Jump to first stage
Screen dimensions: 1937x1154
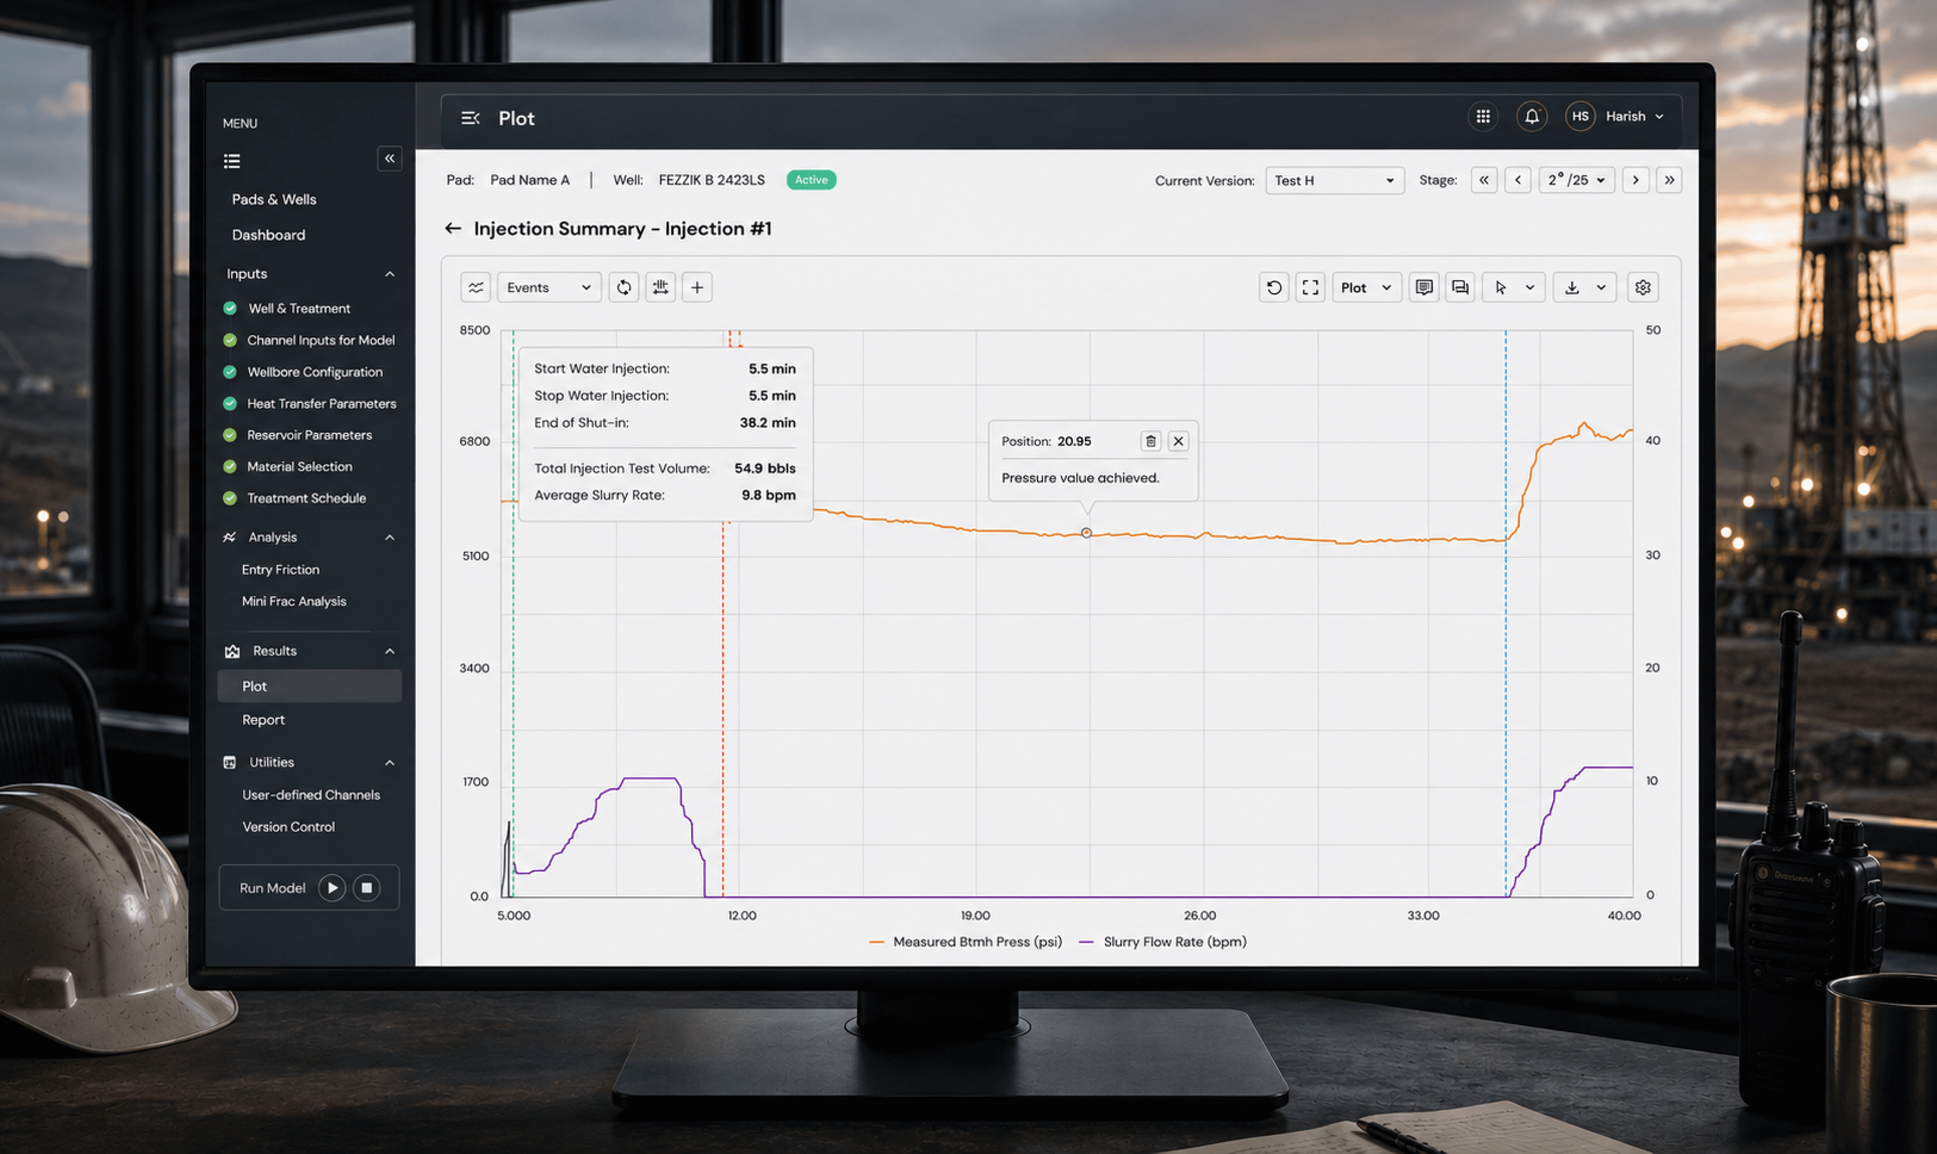coord(1484,180)
